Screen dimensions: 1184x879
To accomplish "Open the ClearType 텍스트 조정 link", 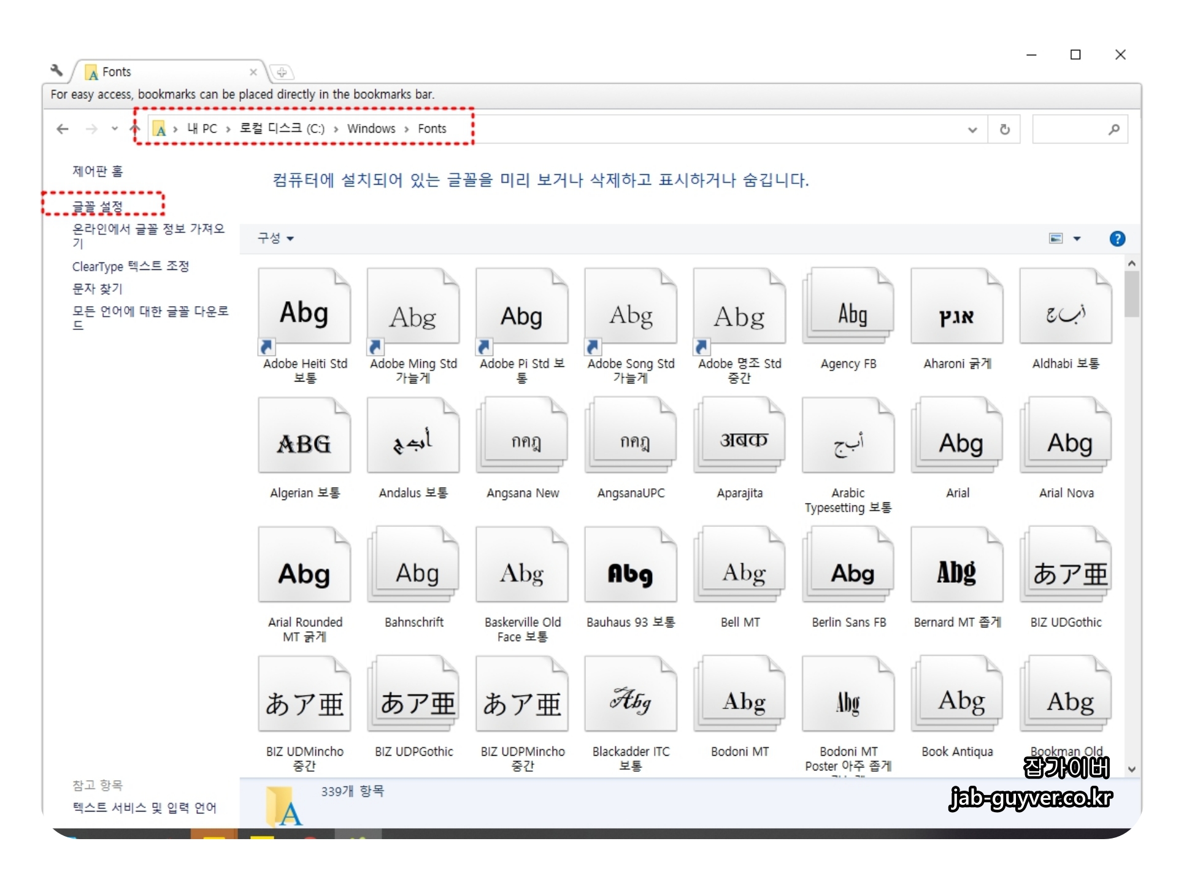I will coord(131,266).
